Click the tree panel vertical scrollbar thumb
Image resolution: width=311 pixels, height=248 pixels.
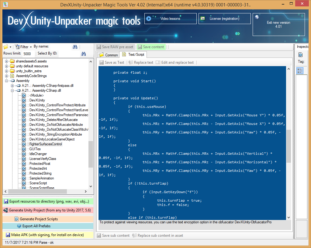[x=91, y=154]
